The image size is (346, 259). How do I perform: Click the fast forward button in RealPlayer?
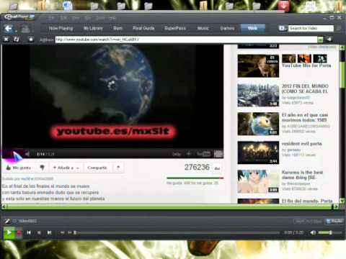pyautogui.click(x=70, y=232)
